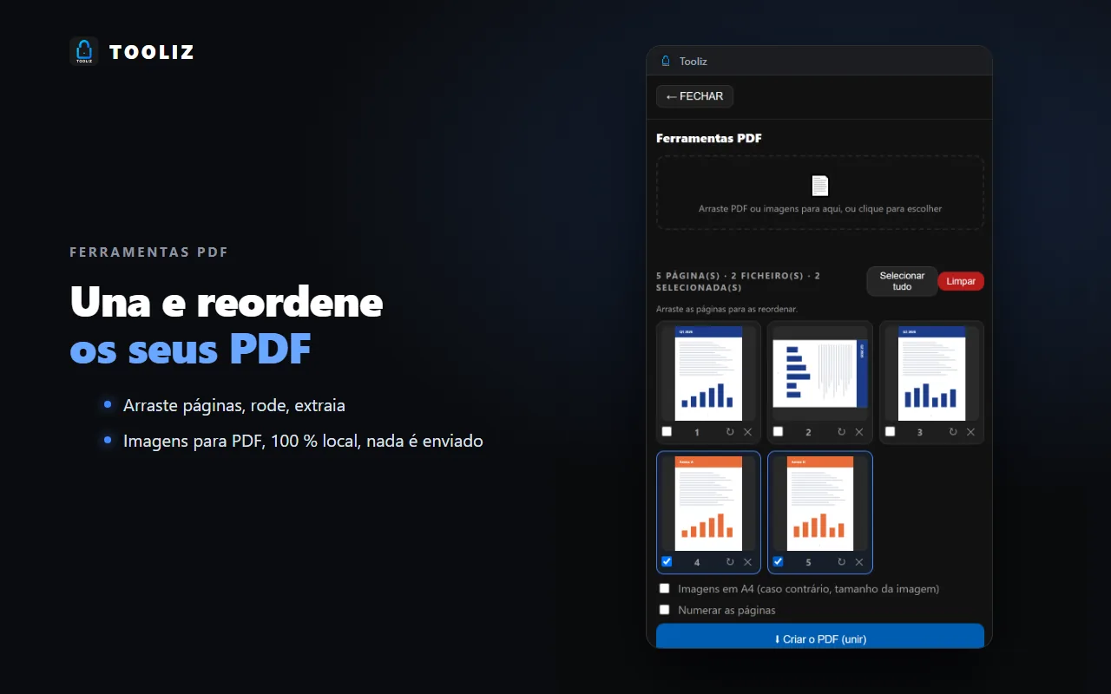
Task: Click the Tooliz logo icon at top left
Action: pos(84,52)
